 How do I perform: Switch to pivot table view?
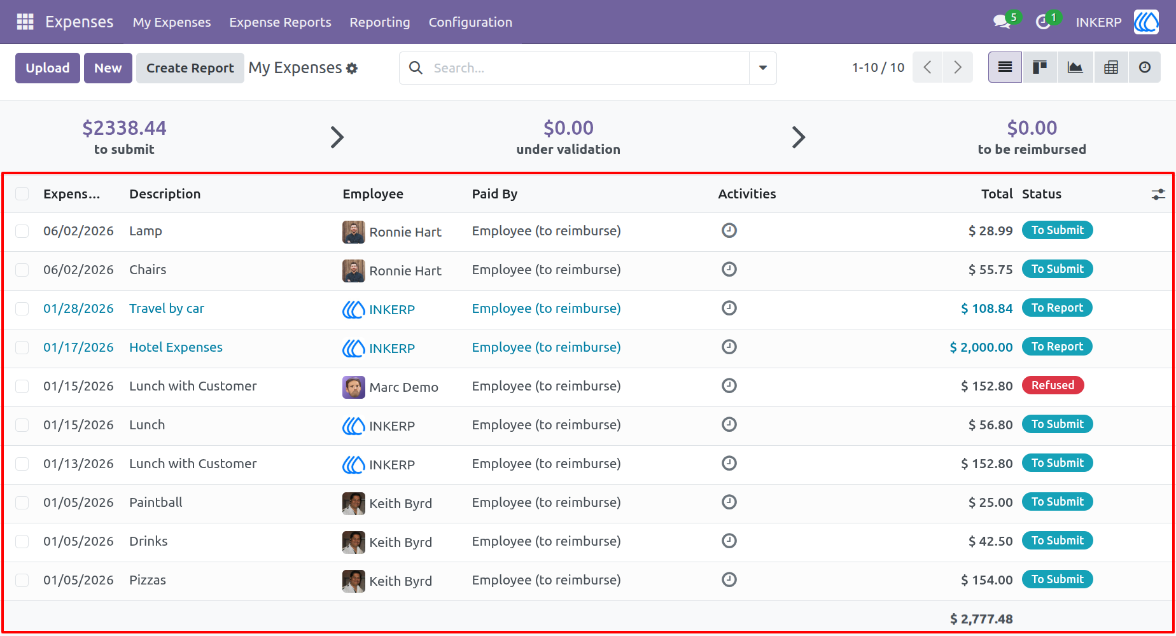(1111, 67)
